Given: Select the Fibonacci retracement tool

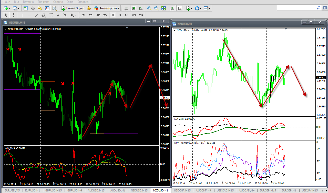Looking at the screenshot, I should point(51,15).
